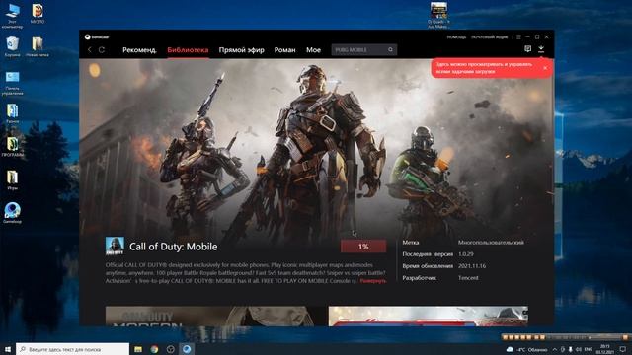Open File Explorer from the taskbar
The image size is (632, 355).
[x=138, y=349]
